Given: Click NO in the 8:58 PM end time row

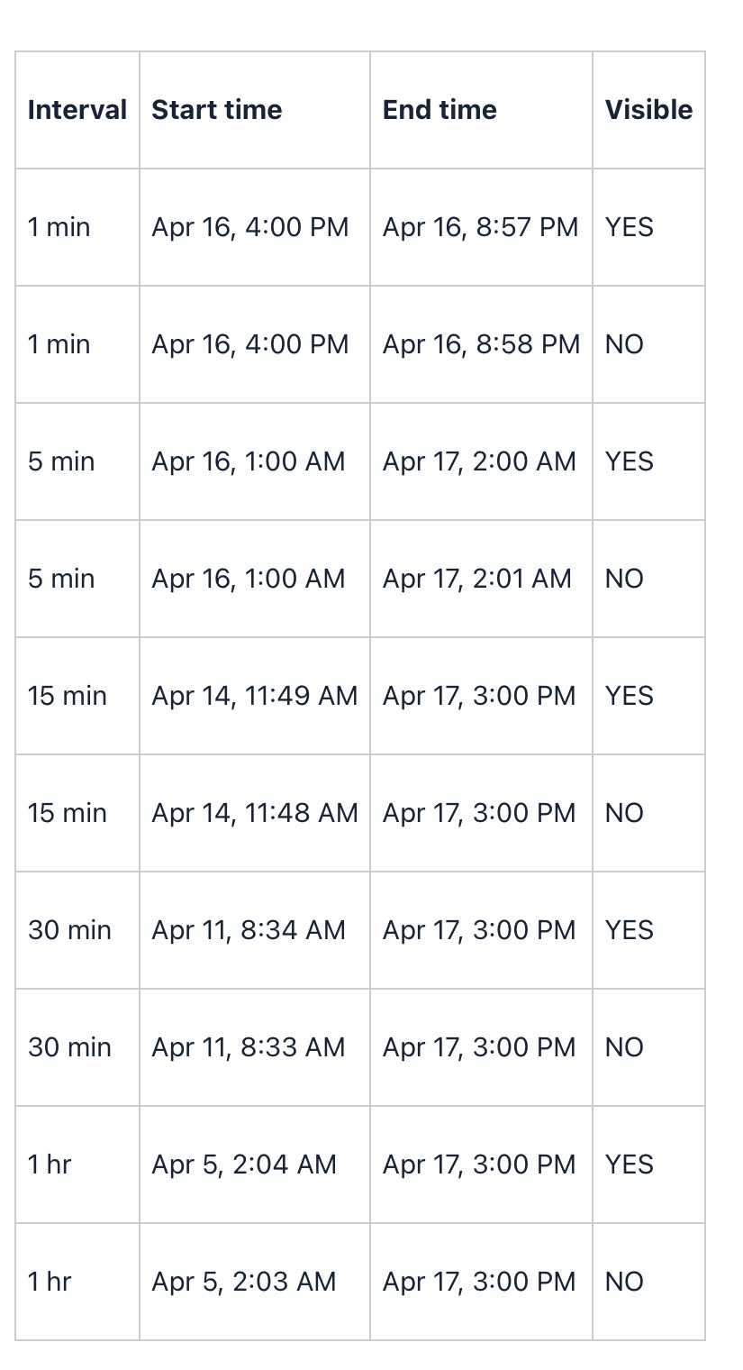Looking at the screenshot, I should pyautogui.click(x=624, y=344).
